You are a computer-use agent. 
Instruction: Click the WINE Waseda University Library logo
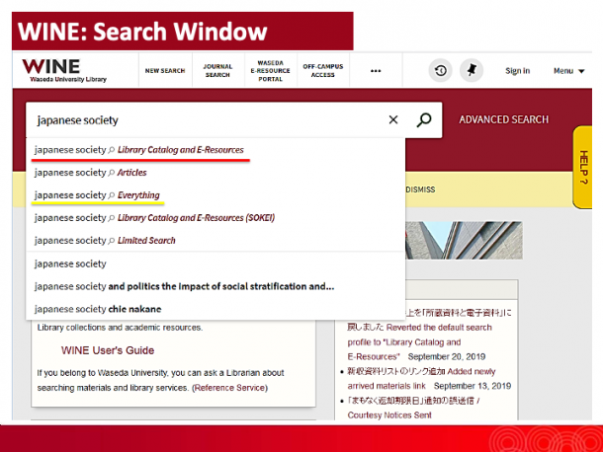click(x=64, y=70)
